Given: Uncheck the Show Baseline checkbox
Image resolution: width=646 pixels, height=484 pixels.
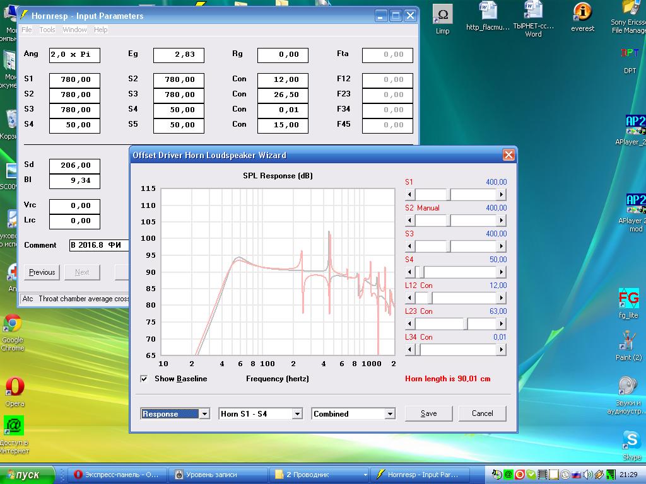Looking at the screenshot, I should point(144,379).
